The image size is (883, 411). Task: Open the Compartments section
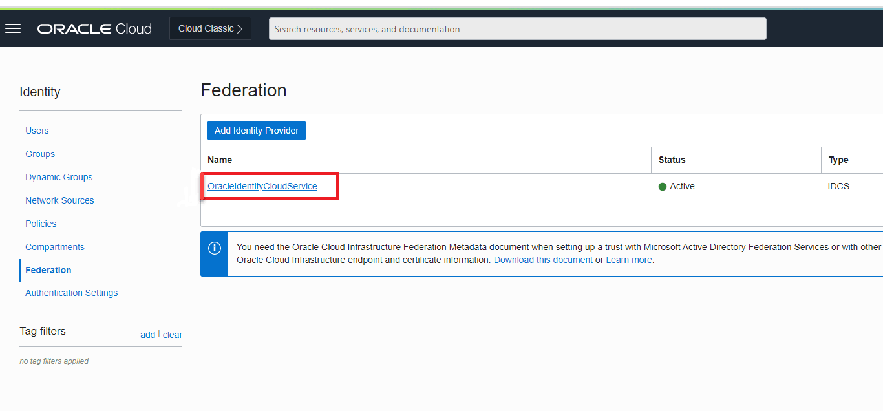55,247
